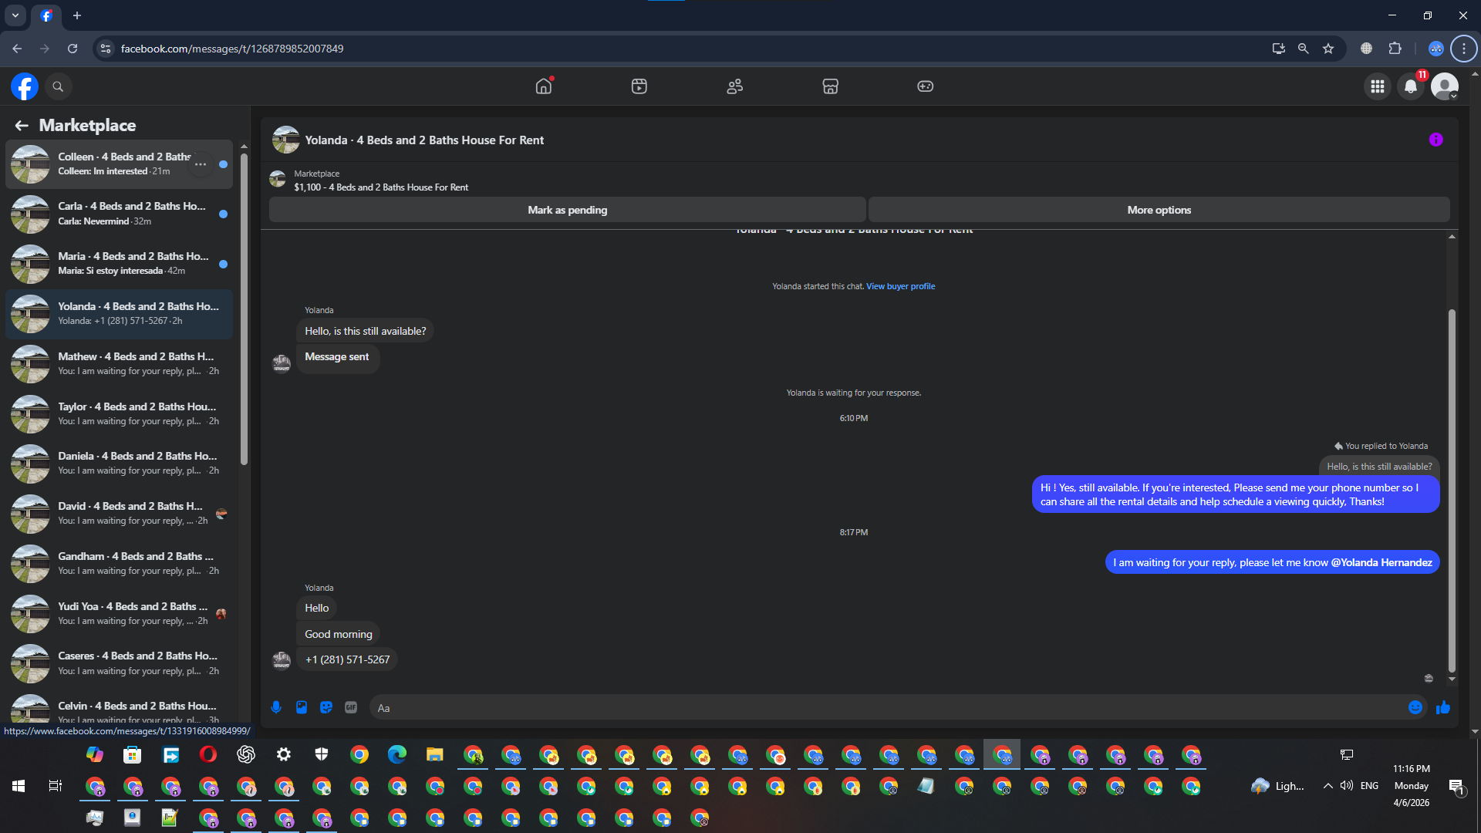The height and width of the screenshot is (833, 1481).
Task: Open the Marketplace storefront tab icon
Action: pyautogui.click(x=830, y=86)
